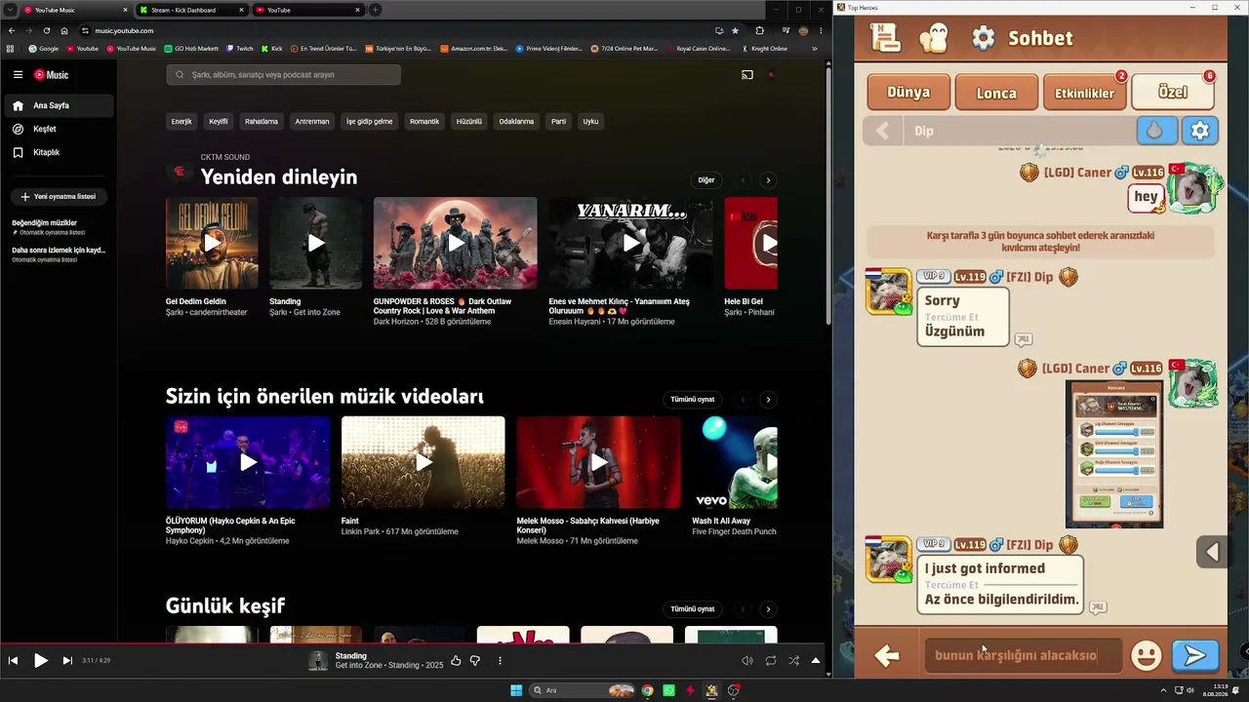
Task: Click the blue flame spark button
Action: tap(1156, 131)
